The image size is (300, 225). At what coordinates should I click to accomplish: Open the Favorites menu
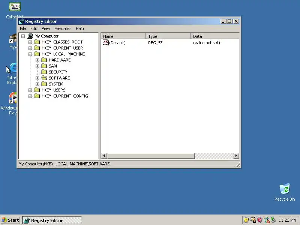(x=63, y=28)
